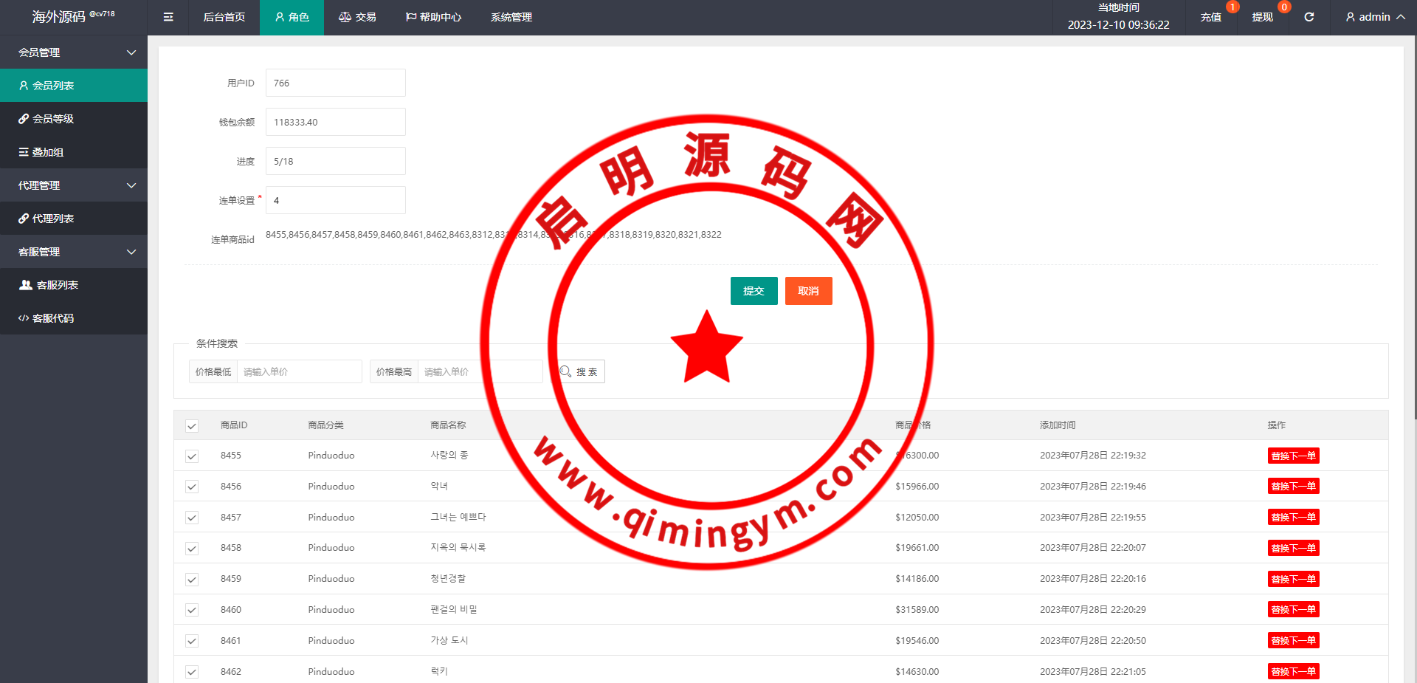Open the 系统管理 top navigation tab
Viewport: 1417px width, 683px height.
pyautogui.click(x=511, y=17)
